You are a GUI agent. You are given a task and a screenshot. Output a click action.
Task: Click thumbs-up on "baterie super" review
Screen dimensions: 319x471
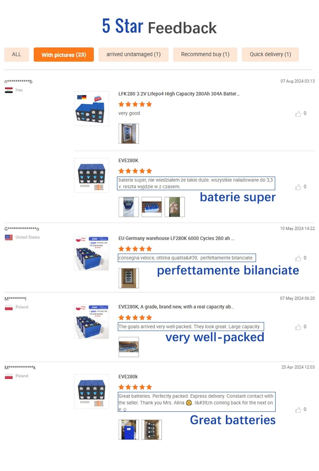(298, 187)
